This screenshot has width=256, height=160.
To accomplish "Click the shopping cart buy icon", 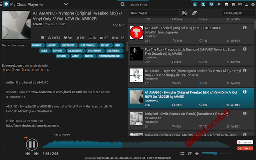I will click(42, 38).
